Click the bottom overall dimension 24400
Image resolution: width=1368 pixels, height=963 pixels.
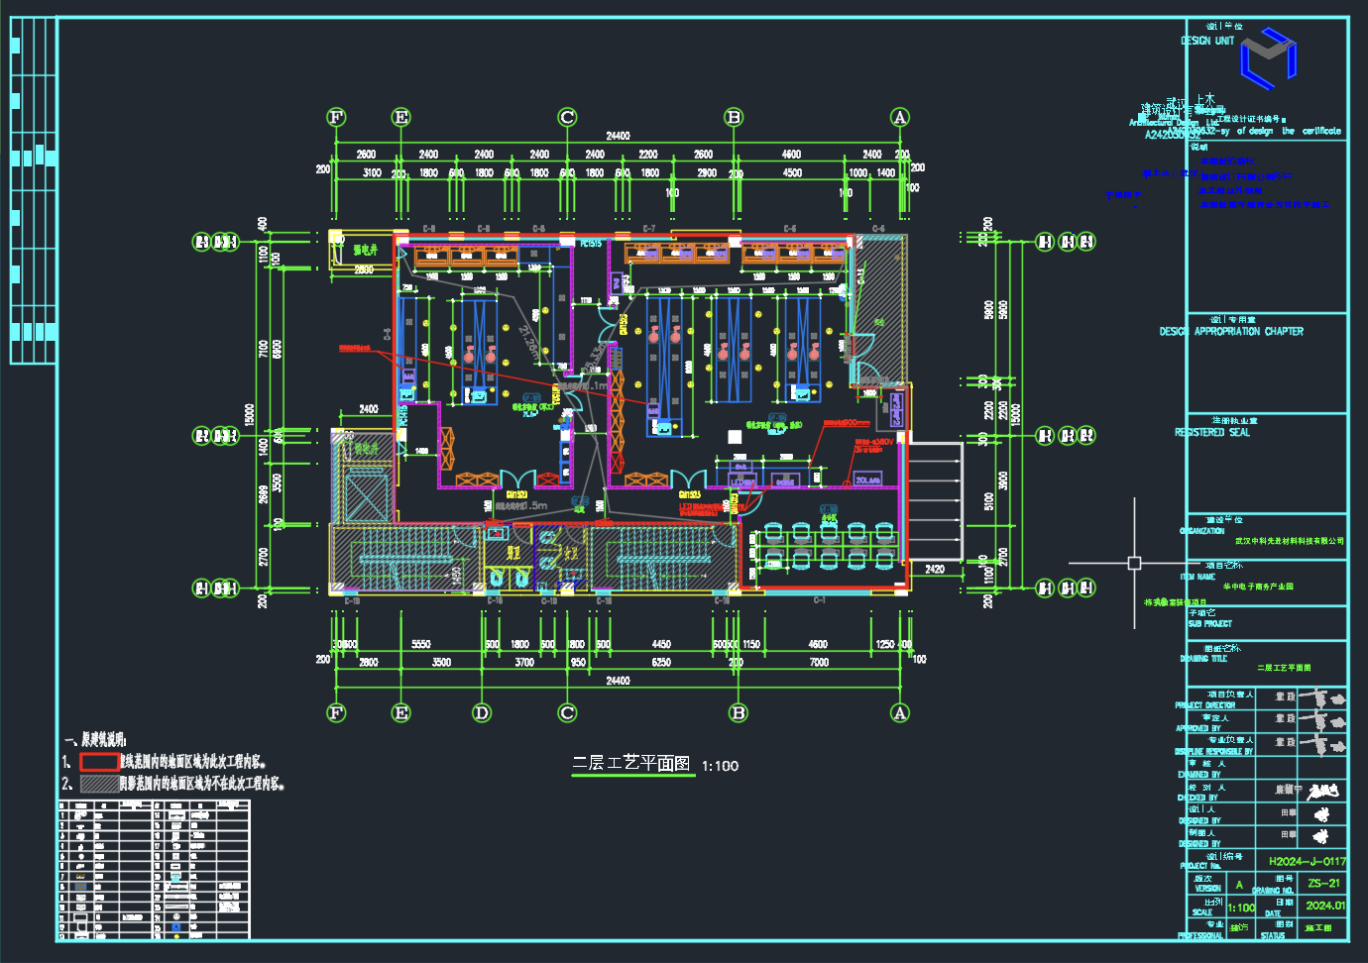[x=618, y=681]
